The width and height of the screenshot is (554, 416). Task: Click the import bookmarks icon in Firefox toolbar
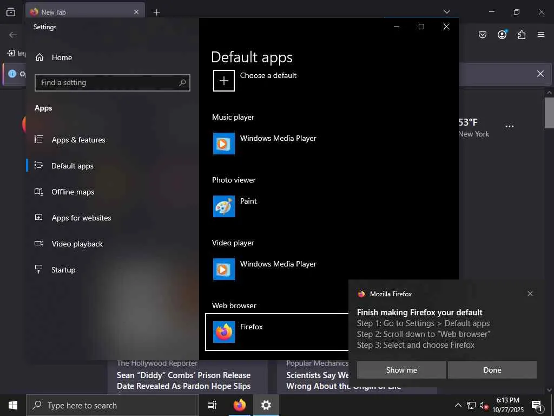click(x=11, y=53)
